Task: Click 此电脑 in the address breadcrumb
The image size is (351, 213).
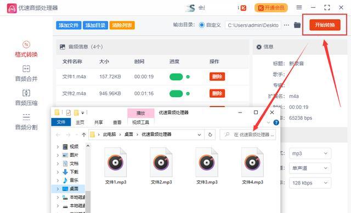Action: (x=109, y=134)
